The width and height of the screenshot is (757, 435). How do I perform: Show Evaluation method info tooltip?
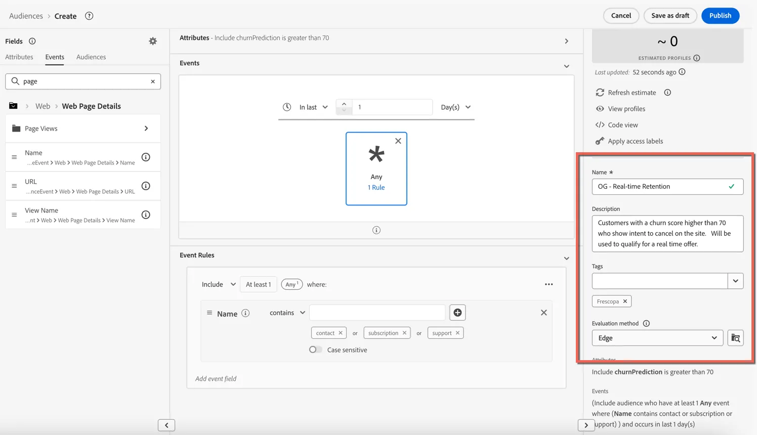tap(646, 323)
